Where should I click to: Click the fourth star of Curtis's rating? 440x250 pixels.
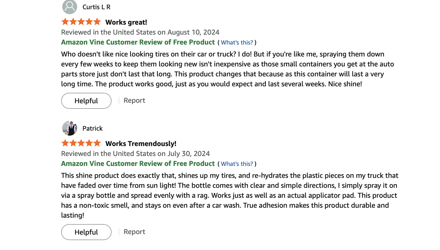89,21
